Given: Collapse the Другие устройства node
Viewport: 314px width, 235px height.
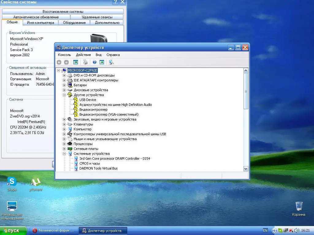Looking at the screenshot, I should pyautogui.click(x=64, y=95).
